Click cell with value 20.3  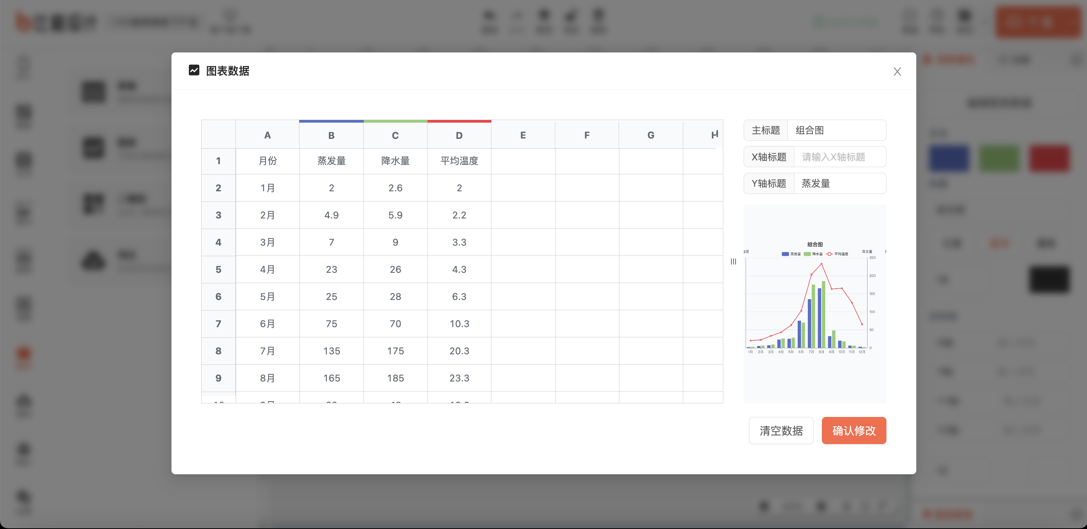459,351
